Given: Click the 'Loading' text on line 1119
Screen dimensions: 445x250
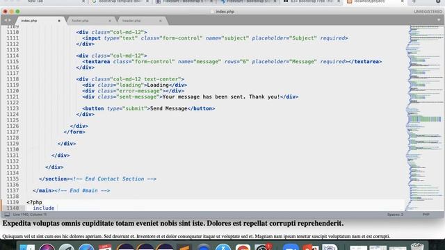Looking at the screenshot, I should point(158,85).
